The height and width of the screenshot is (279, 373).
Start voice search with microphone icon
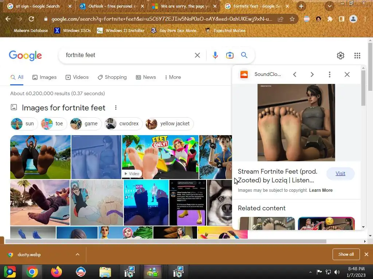[215, 55]
